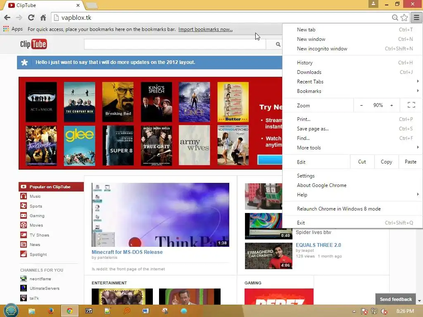Viewport: 423px width, 317px height.
Task: Choose Save page as...
Action: click(x=352, y=129)
